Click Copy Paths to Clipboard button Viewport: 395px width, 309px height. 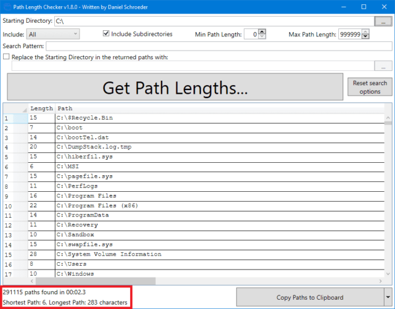[309, 297]
